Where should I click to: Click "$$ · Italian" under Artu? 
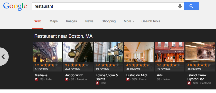[163, 79]
